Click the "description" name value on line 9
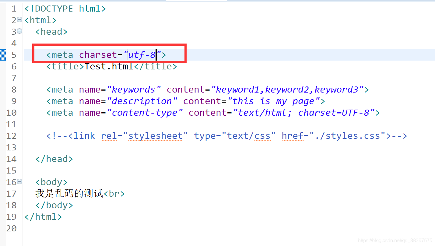The width and height of the screenshot is (435, 246). point(142,101)
